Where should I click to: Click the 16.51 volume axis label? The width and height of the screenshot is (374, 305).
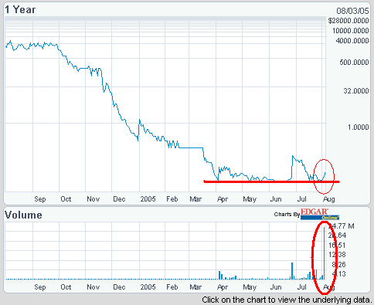tap(337, 245)
